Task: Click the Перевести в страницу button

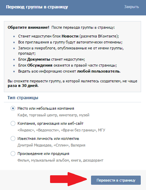Action: click(x=116, y=180)
